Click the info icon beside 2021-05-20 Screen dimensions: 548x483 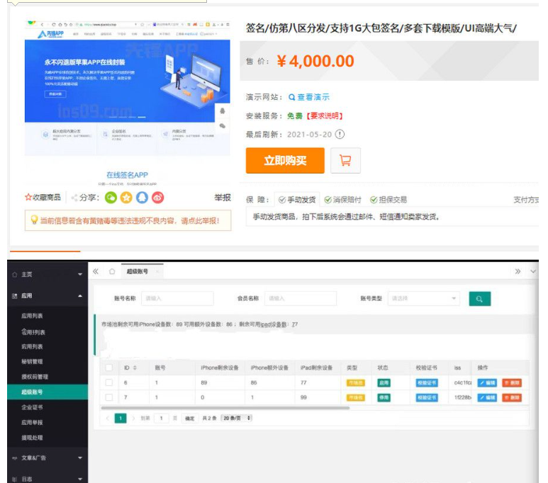click(340, 135)
